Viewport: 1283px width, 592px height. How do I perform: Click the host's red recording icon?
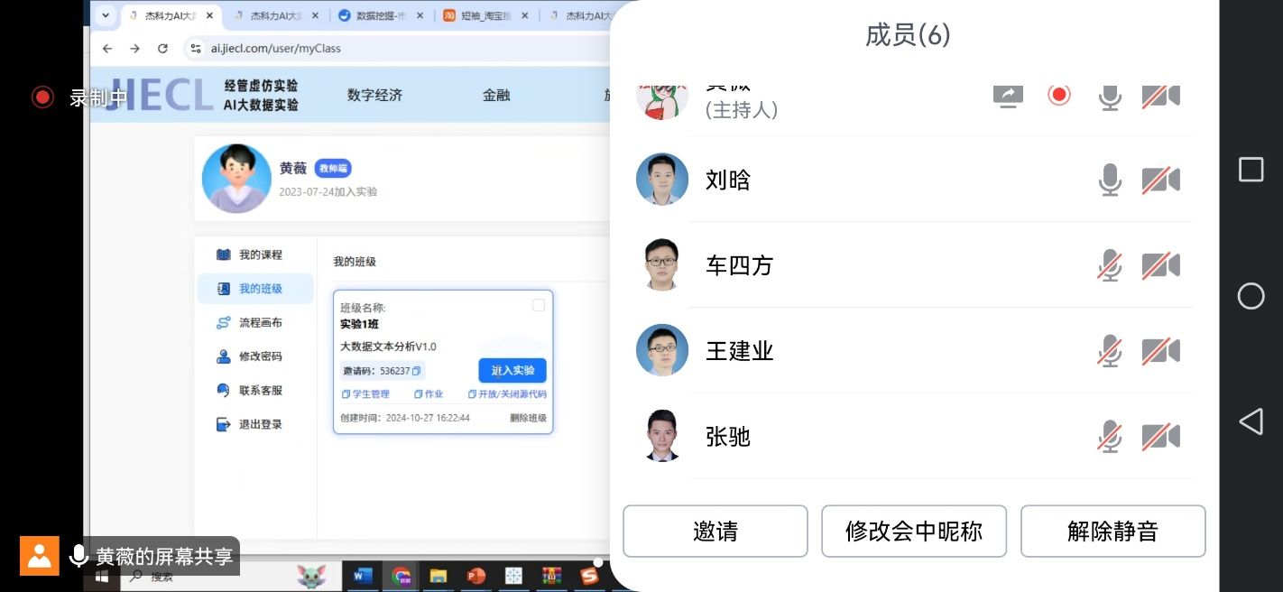pyautogui.click(x=1059, y=95)
